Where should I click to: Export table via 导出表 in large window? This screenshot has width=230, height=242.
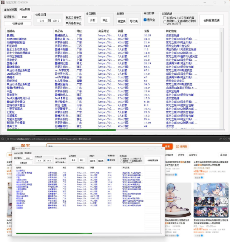point(134,21)
